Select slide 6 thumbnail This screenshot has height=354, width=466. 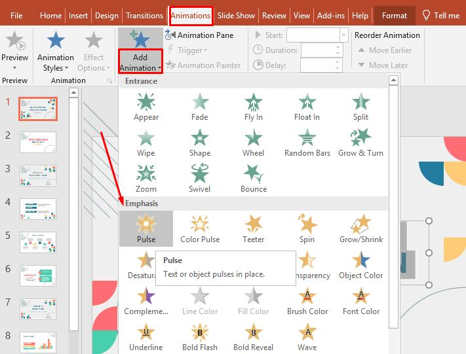pyautogui.click(x=38, y=275)
